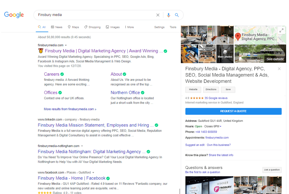289x194 pixels.
Task: Open the Careers sitelink
Action: [x=52, y=74]
